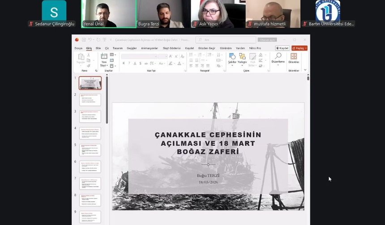Image resolution: width=385 pixels, height=225 pixels.
Task: Toggle the Kaydet recording button
Action: [282, 48]
